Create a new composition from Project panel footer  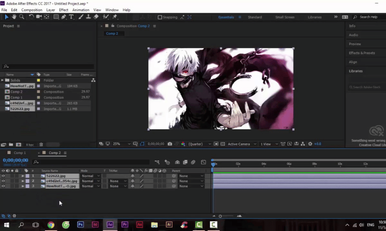(19, 145)
